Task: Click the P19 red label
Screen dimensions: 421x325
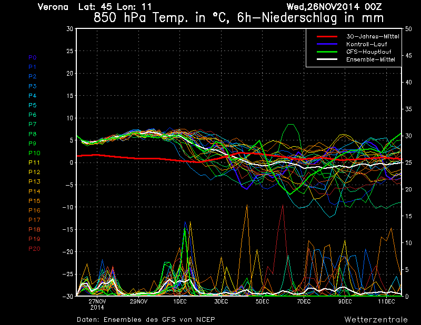Action: point(34,239)
